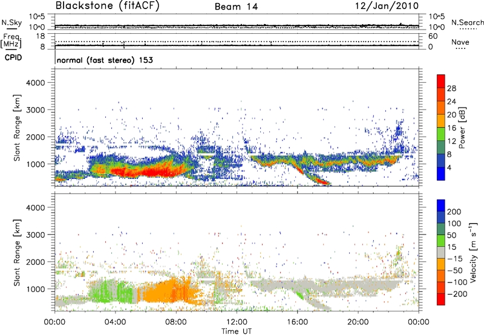Click the power panel Slant Range [km] label
This screenshot has height=335, width=484.
click(x=17, y=128)
